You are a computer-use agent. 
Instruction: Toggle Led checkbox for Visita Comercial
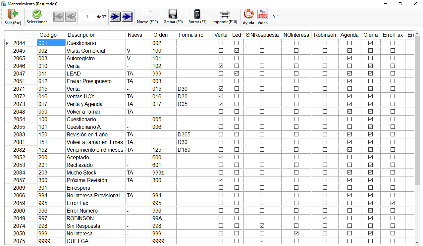coord(237,51)
